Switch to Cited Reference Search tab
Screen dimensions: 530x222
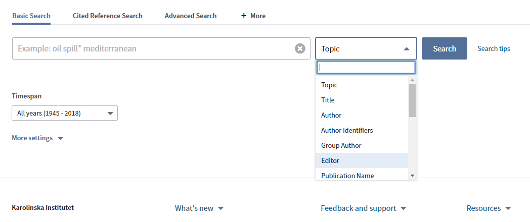point(108,16)
